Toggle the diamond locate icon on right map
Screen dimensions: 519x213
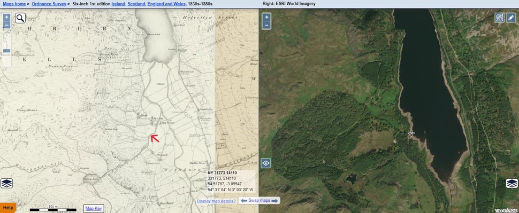266,163
